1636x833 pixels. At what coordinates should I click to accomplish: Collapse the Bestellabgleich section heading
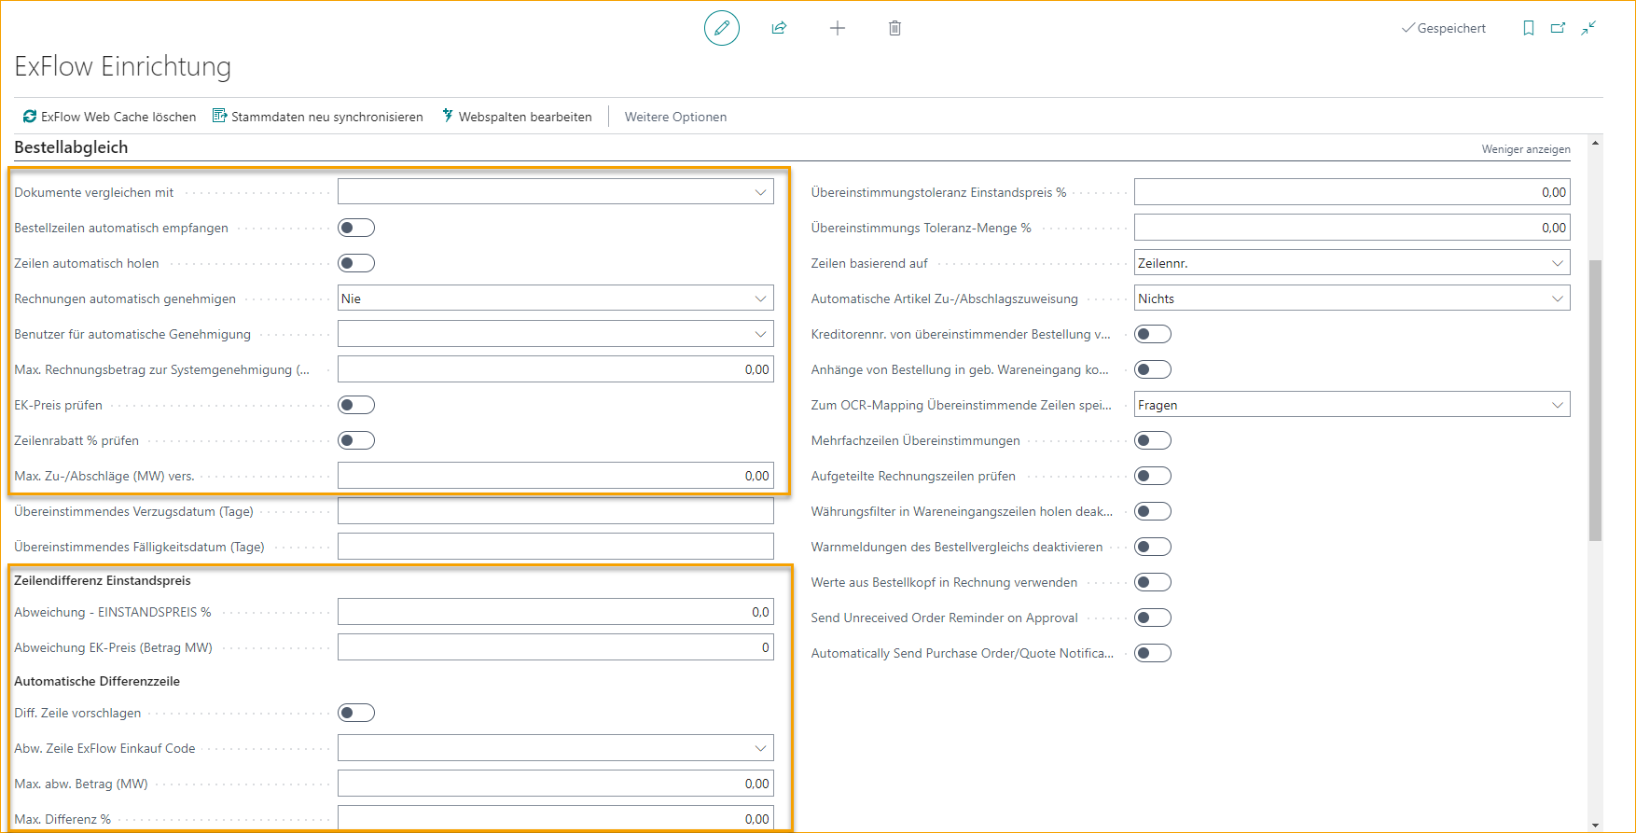pos(71,147)
